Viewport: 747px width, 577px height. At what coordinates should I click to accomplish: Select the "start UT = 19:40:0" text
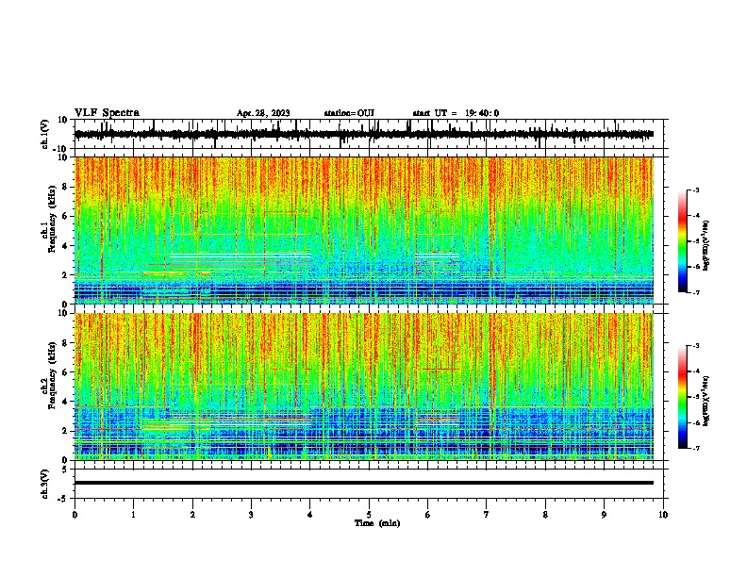coord(456,113)
